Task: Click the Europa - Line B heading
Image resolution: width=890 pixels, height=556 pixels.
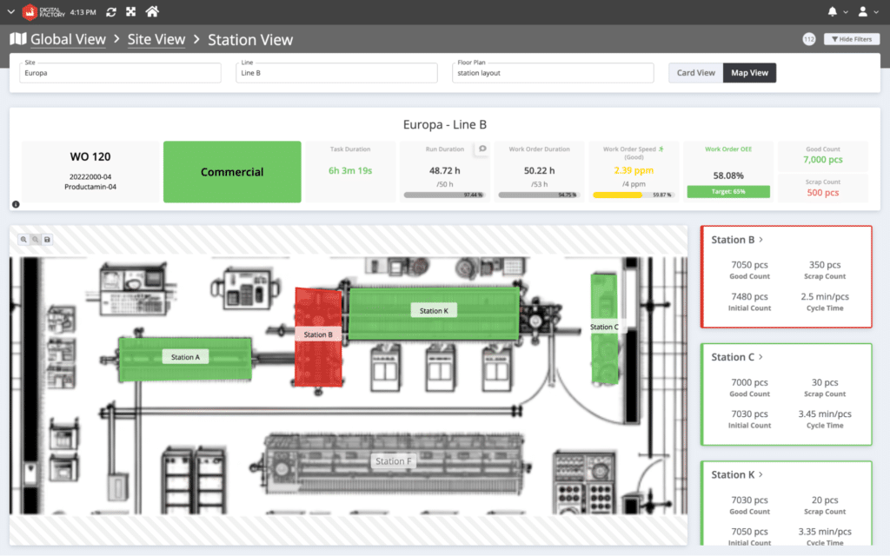Action: (x=444, y=124)
